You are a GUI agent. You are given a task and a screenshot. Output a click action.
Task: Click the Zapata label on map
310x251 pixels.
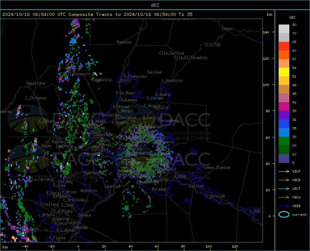point(84,215)
